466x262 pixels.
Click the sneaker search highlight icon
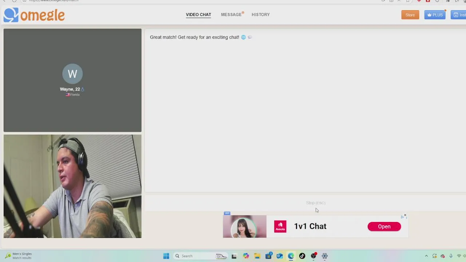click(221, 256)
